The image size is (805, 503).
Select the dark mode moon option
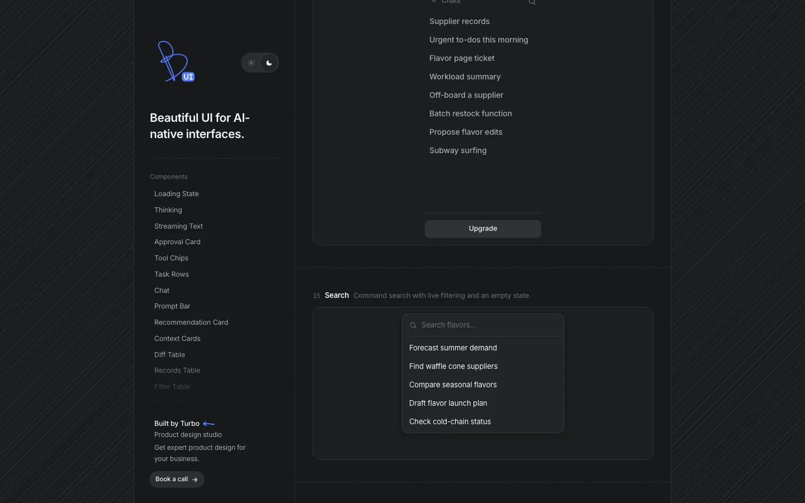tap(269, 63)
